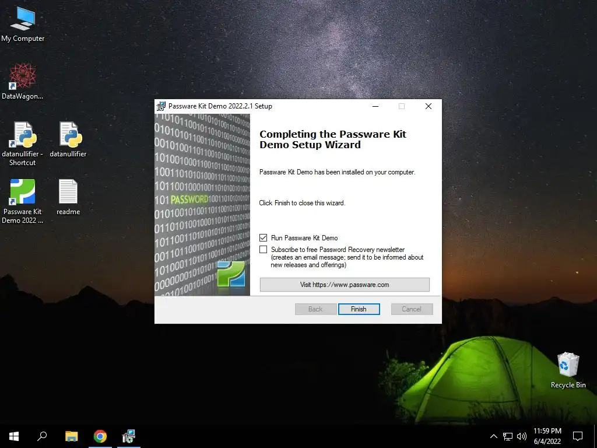Click the Passware logo in the wizard banner
Screen dimensions: 597x448
pyautogui.click(x=231, y=274)
